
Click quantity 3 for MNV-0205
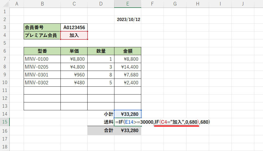coord(101,67)
